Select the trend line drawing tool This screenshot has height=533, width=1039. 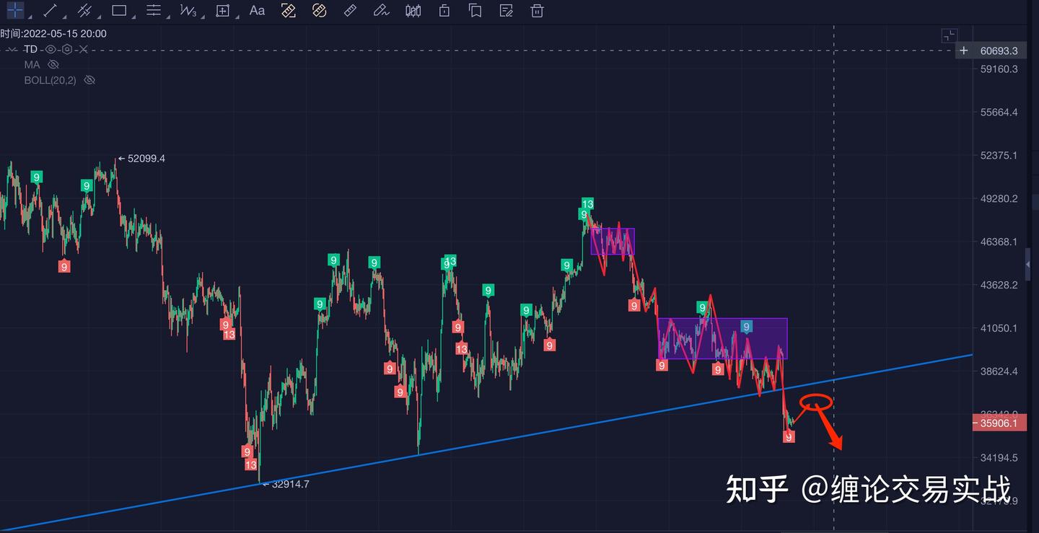[49, 10]
